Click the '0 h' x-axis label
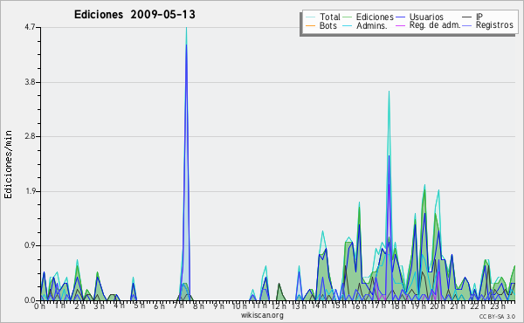 coord(40,306)
